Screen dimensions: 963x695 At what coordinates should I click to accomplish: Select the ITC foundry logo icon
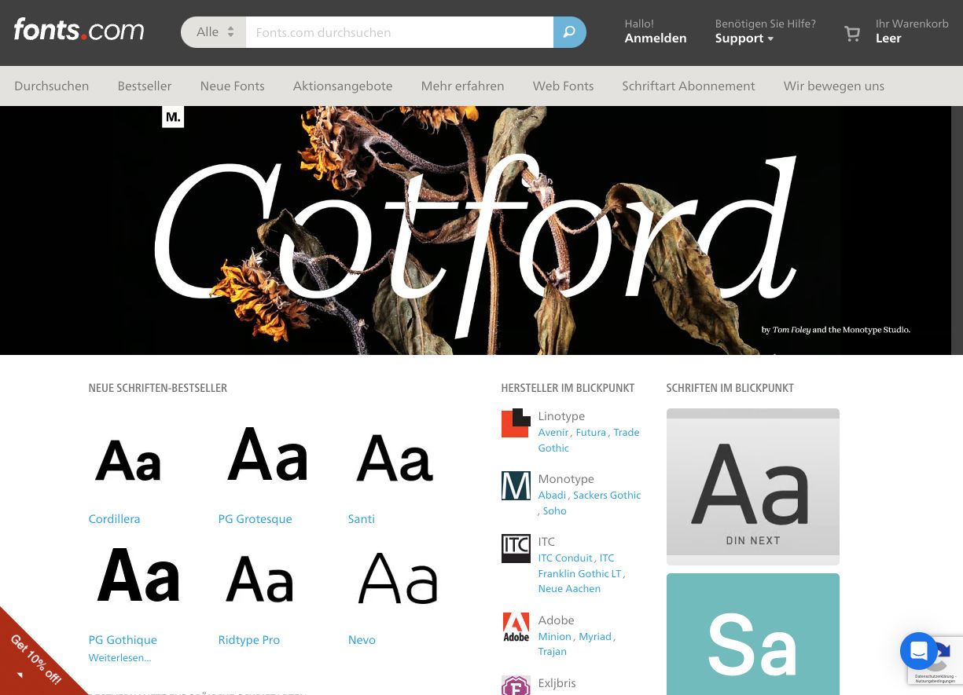516,548
